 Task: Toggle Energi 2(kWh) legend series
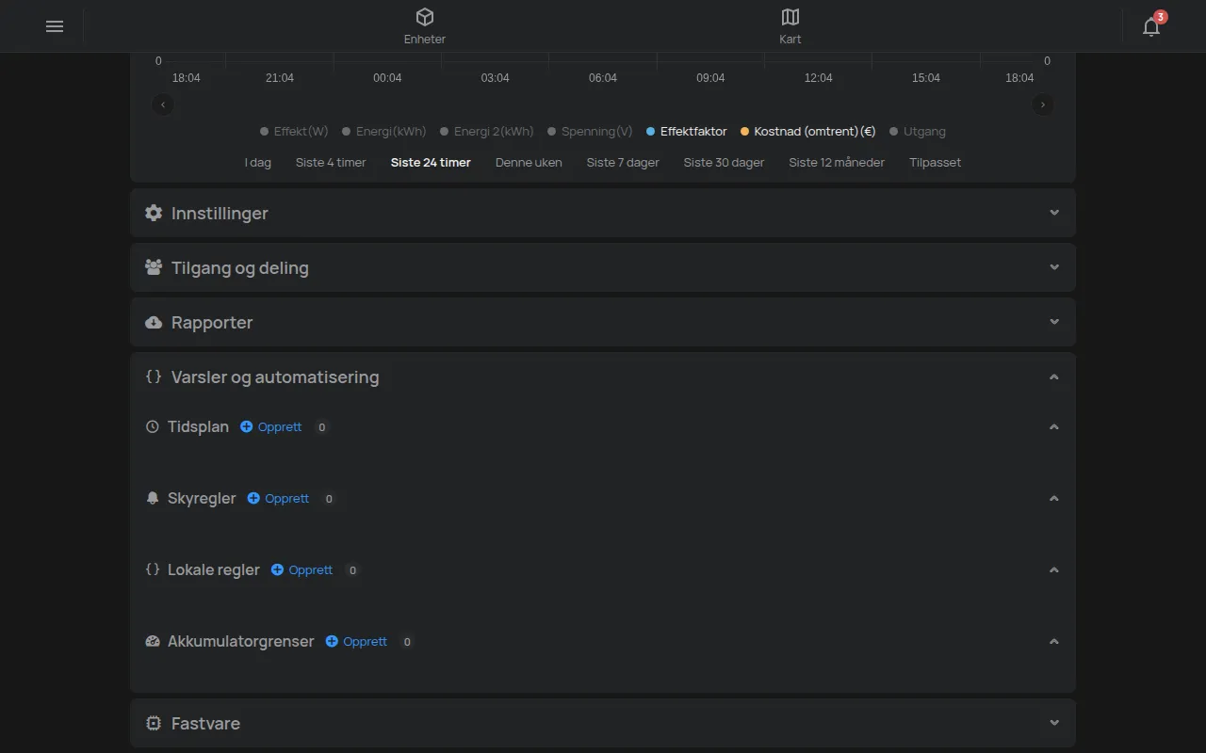[486, 132]
